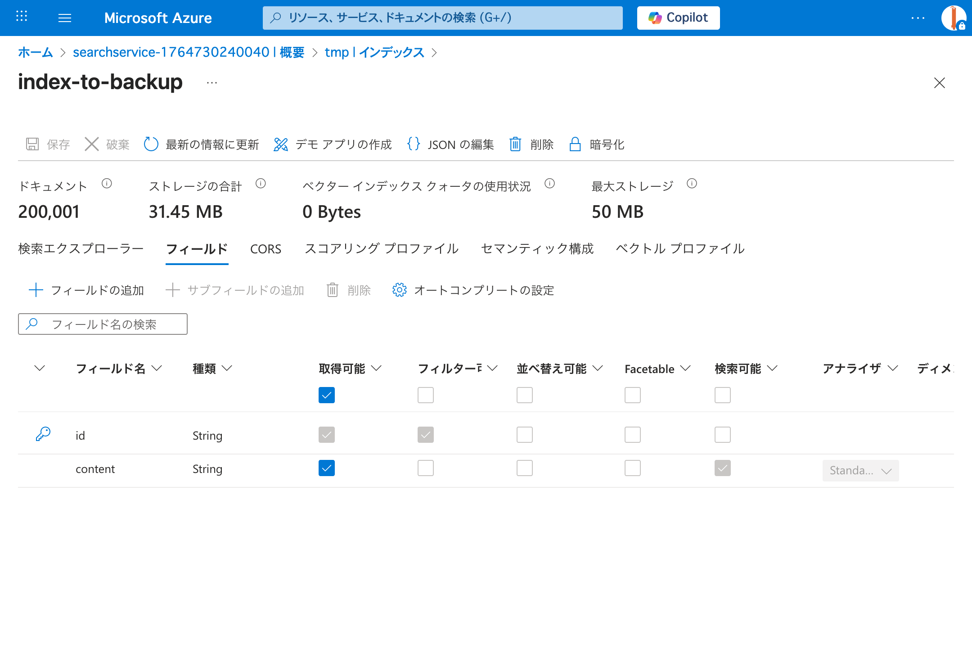Screen dimensions: 972x648
Task: Toggle the 取得可能 header select-all checkbox
Action: coord(326,395)
